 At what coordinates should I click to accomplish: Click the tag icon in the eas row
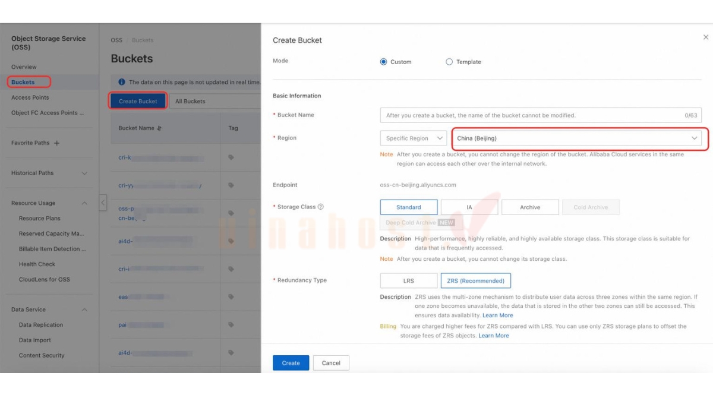point(231,297)
